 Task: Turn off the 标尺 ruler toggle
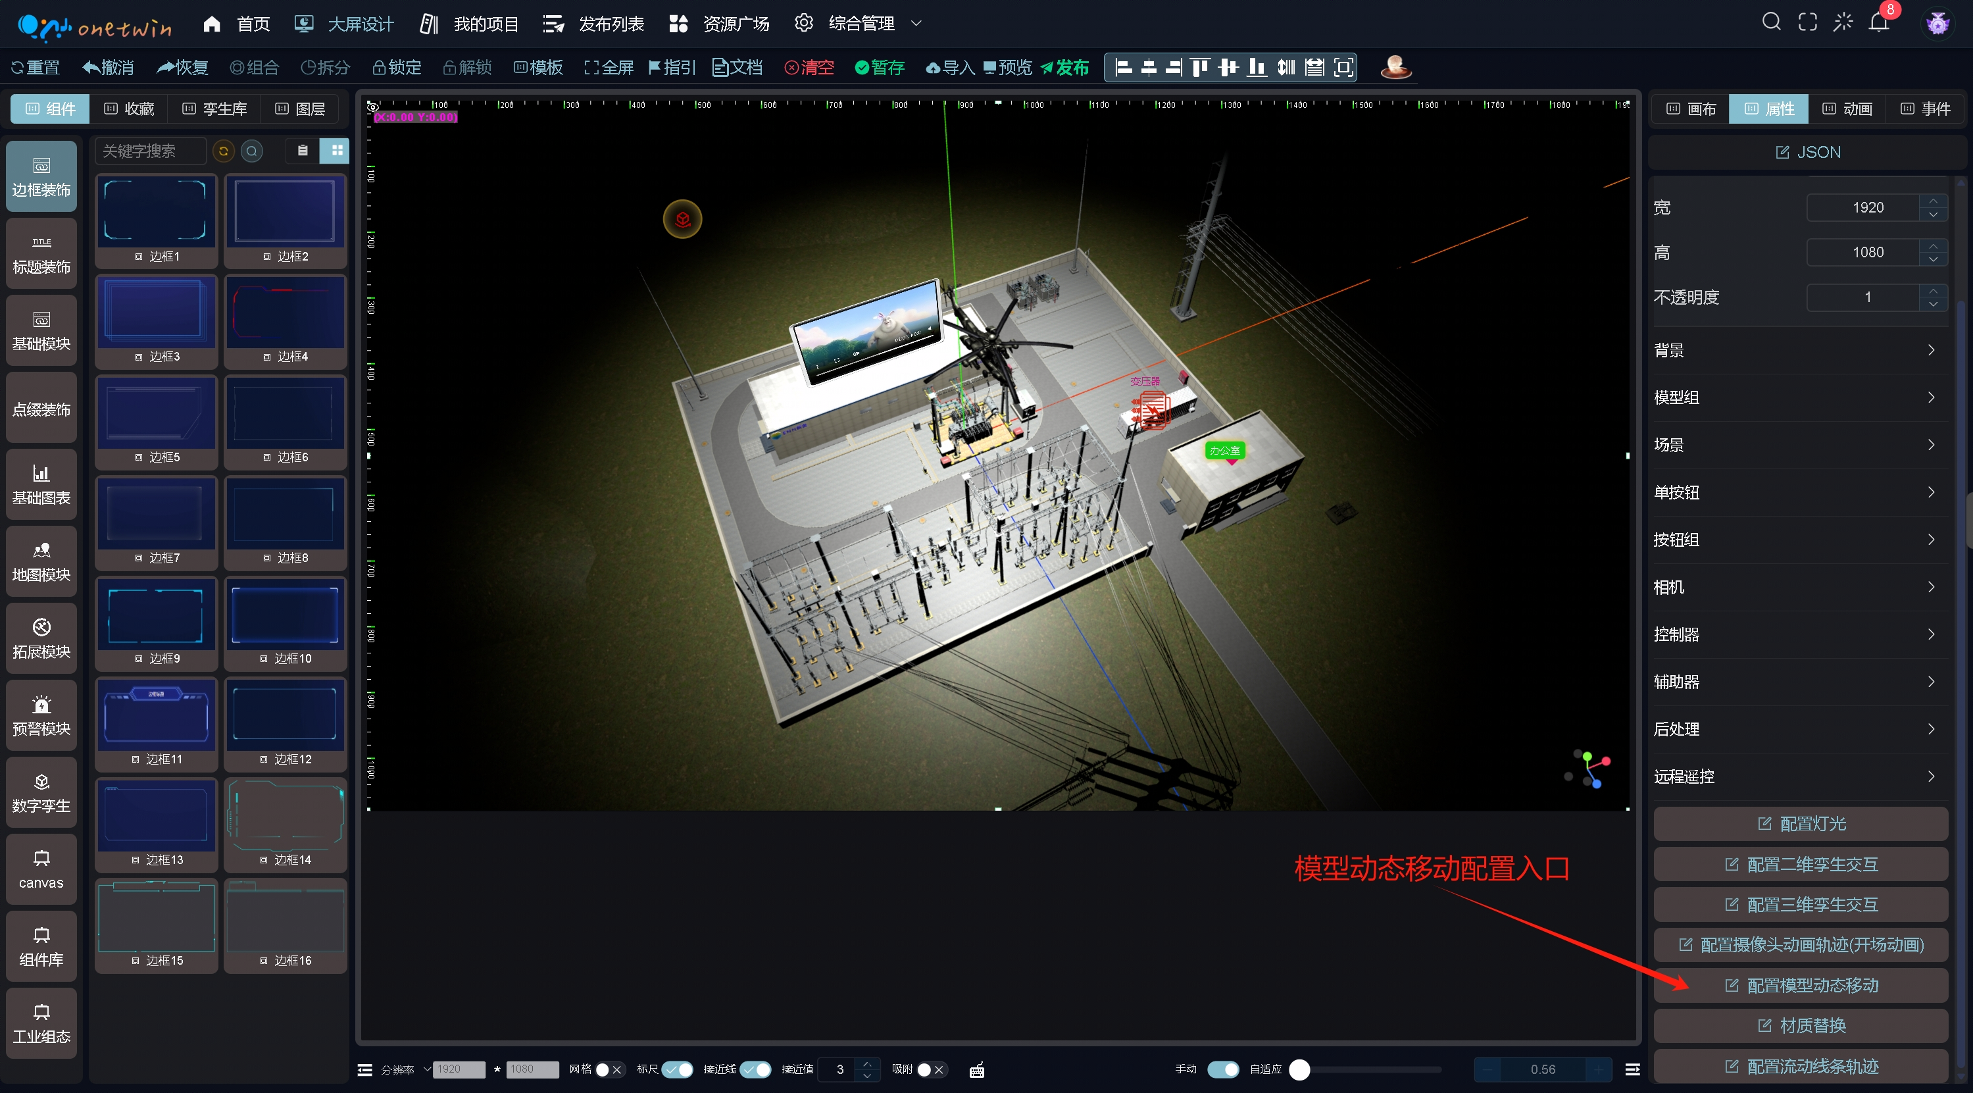tap(677, 1069)
